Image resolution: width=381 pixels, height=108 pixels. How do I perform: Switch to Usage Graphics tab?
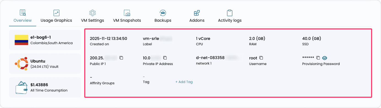click(56, 17)
